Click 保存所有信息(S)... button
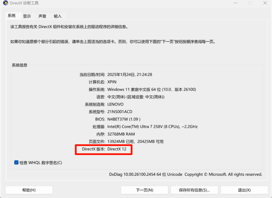 (x=194, y=190)
